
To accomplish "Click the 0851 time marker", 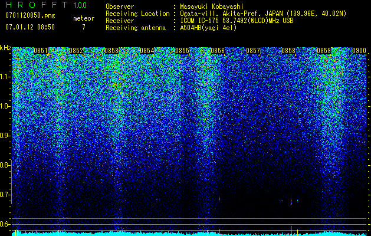I will [41, 51].
